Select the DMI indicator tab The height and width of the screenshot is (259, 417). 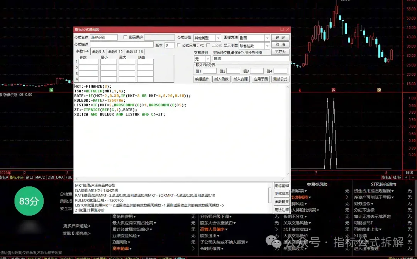[x=51, y=177]
